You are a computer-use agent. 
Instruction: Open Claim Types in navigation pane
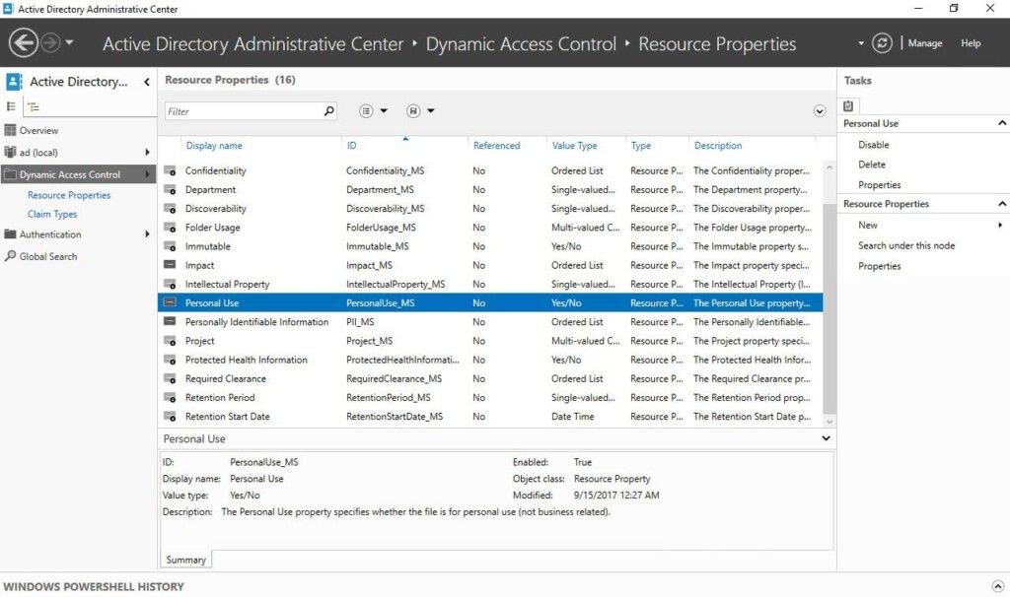point(52,214)
